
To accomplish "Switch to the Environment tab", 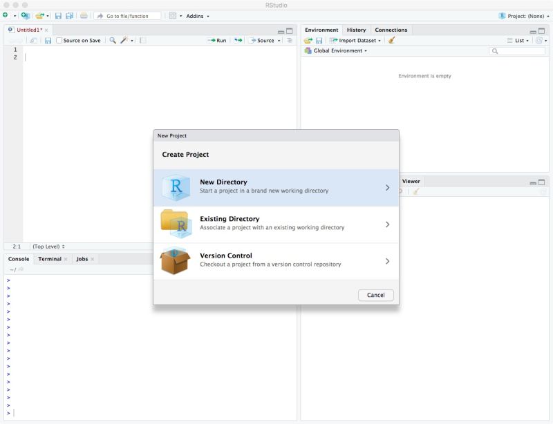I will click(321, 30).
